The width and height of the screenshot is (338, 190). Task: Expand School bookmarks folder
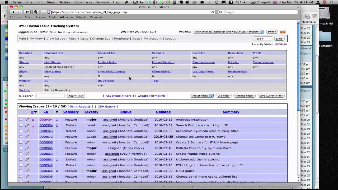pos(82,17)
